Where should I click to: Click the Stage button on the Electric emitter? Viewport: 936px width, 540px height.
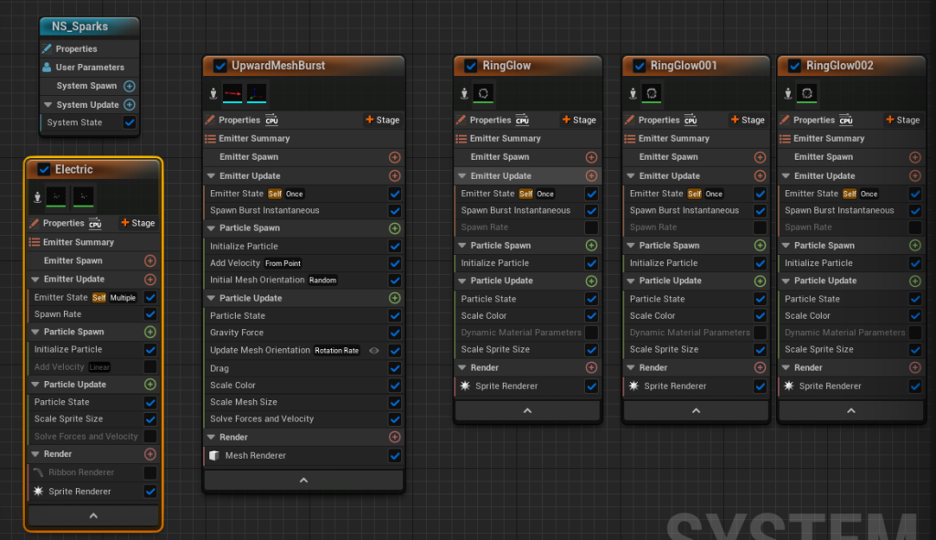[138, 223]
